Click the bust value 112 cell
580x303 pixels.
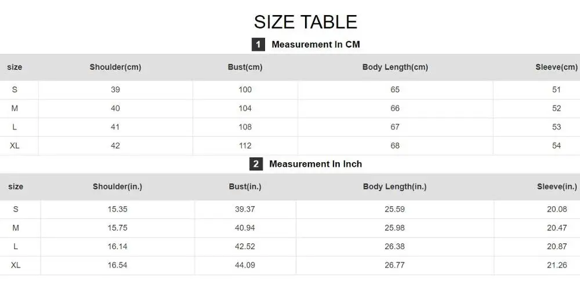(245, 145)
